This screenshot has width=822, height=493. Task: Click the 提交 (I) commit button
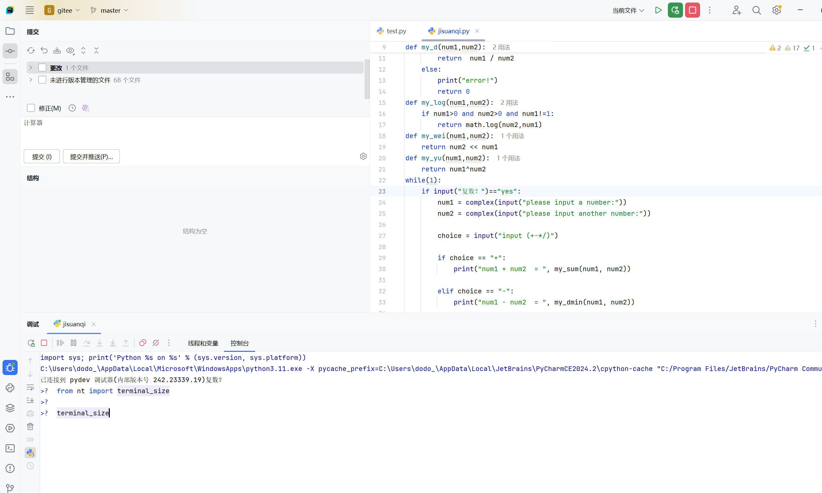coord(42,157)
